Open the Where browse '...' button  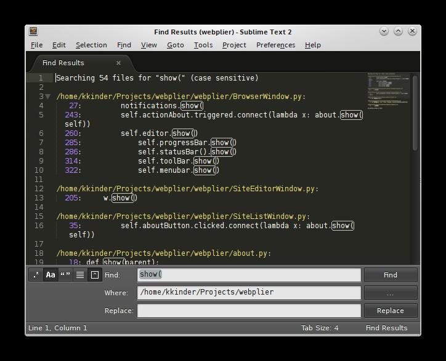[x=390, y=293]
